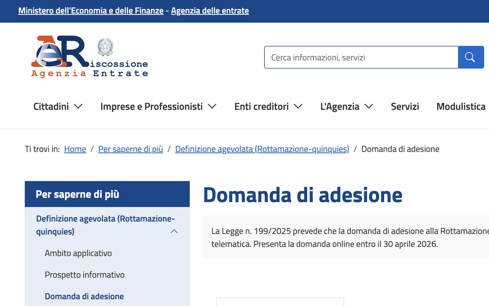This screenshot has height=306, width=489.
Task: Focus the Cerca informazioni, servizi search field
Action: (361, 57)
